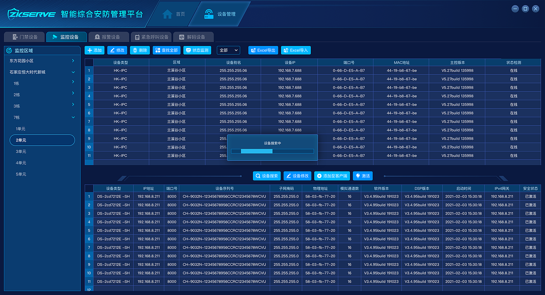Open the 设备管理 top tab

point(220,14)
